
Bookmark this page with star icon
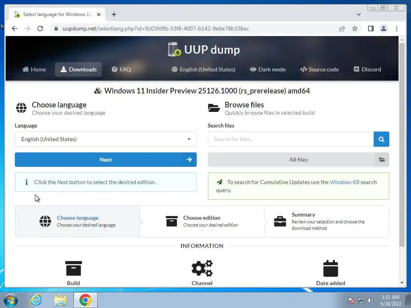coord(355,28)
